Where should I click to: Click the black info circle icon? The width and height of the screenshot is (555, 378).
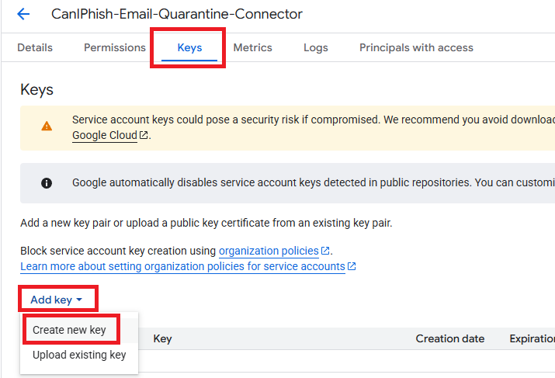[47, 183]
